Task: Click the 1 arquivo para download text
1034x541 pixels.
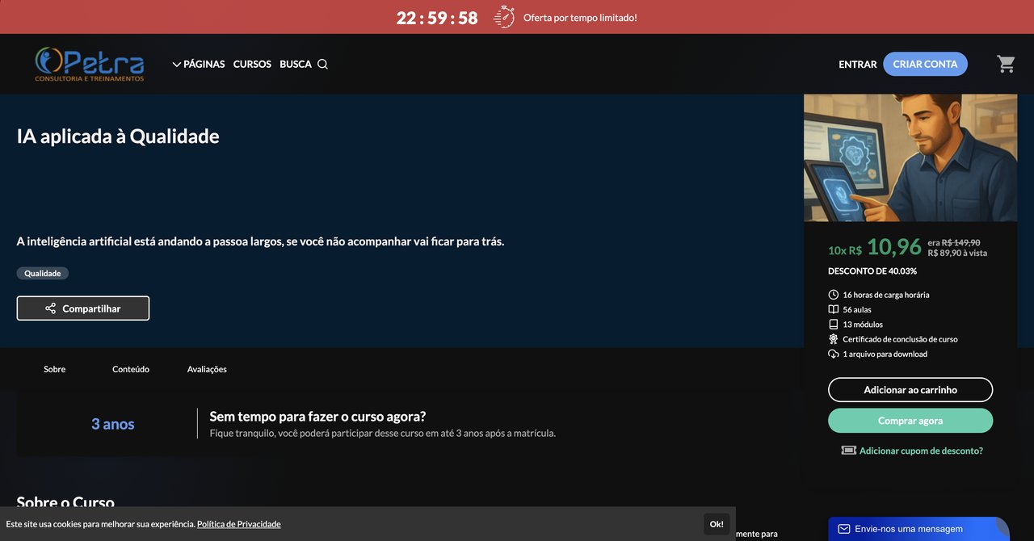Action: [885, 354]
